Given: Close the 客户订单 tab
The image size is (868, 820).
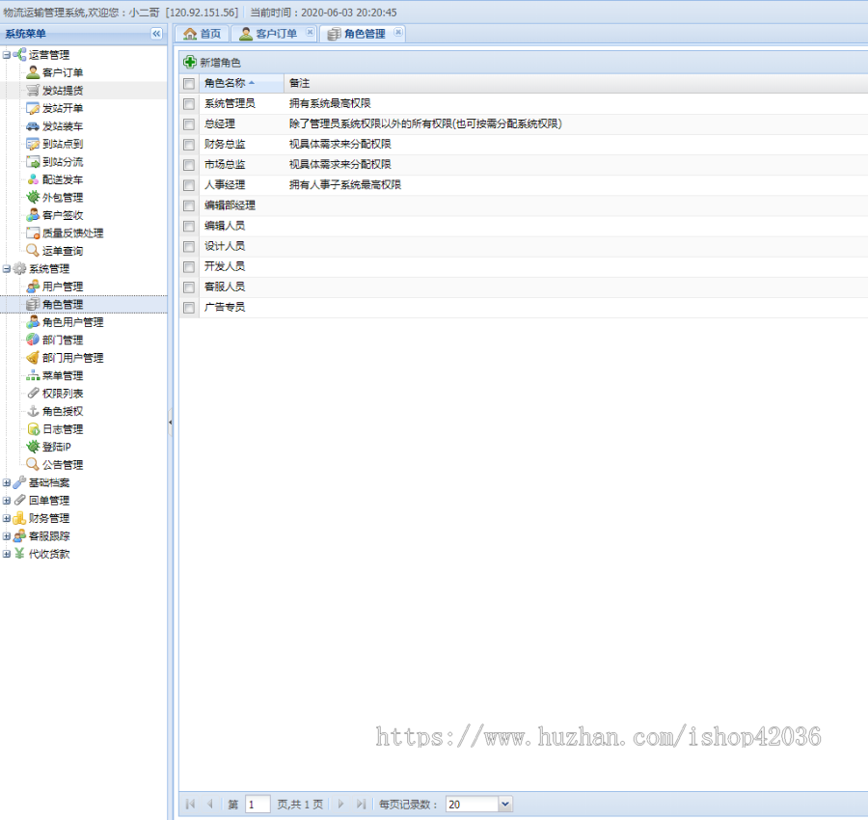Looking at the screenshot, I should [310, 32].
